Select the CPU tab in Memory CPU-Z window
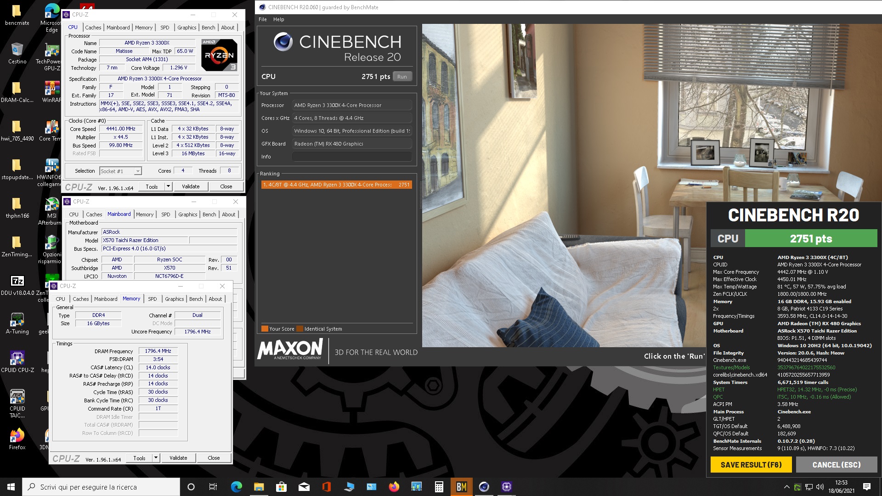882x496 pixels. [61, 299]
